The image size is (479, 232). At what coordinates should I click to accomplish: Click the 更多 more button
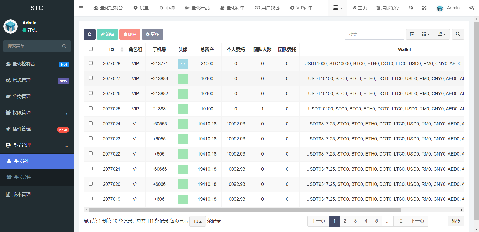(x=153, y=34)
